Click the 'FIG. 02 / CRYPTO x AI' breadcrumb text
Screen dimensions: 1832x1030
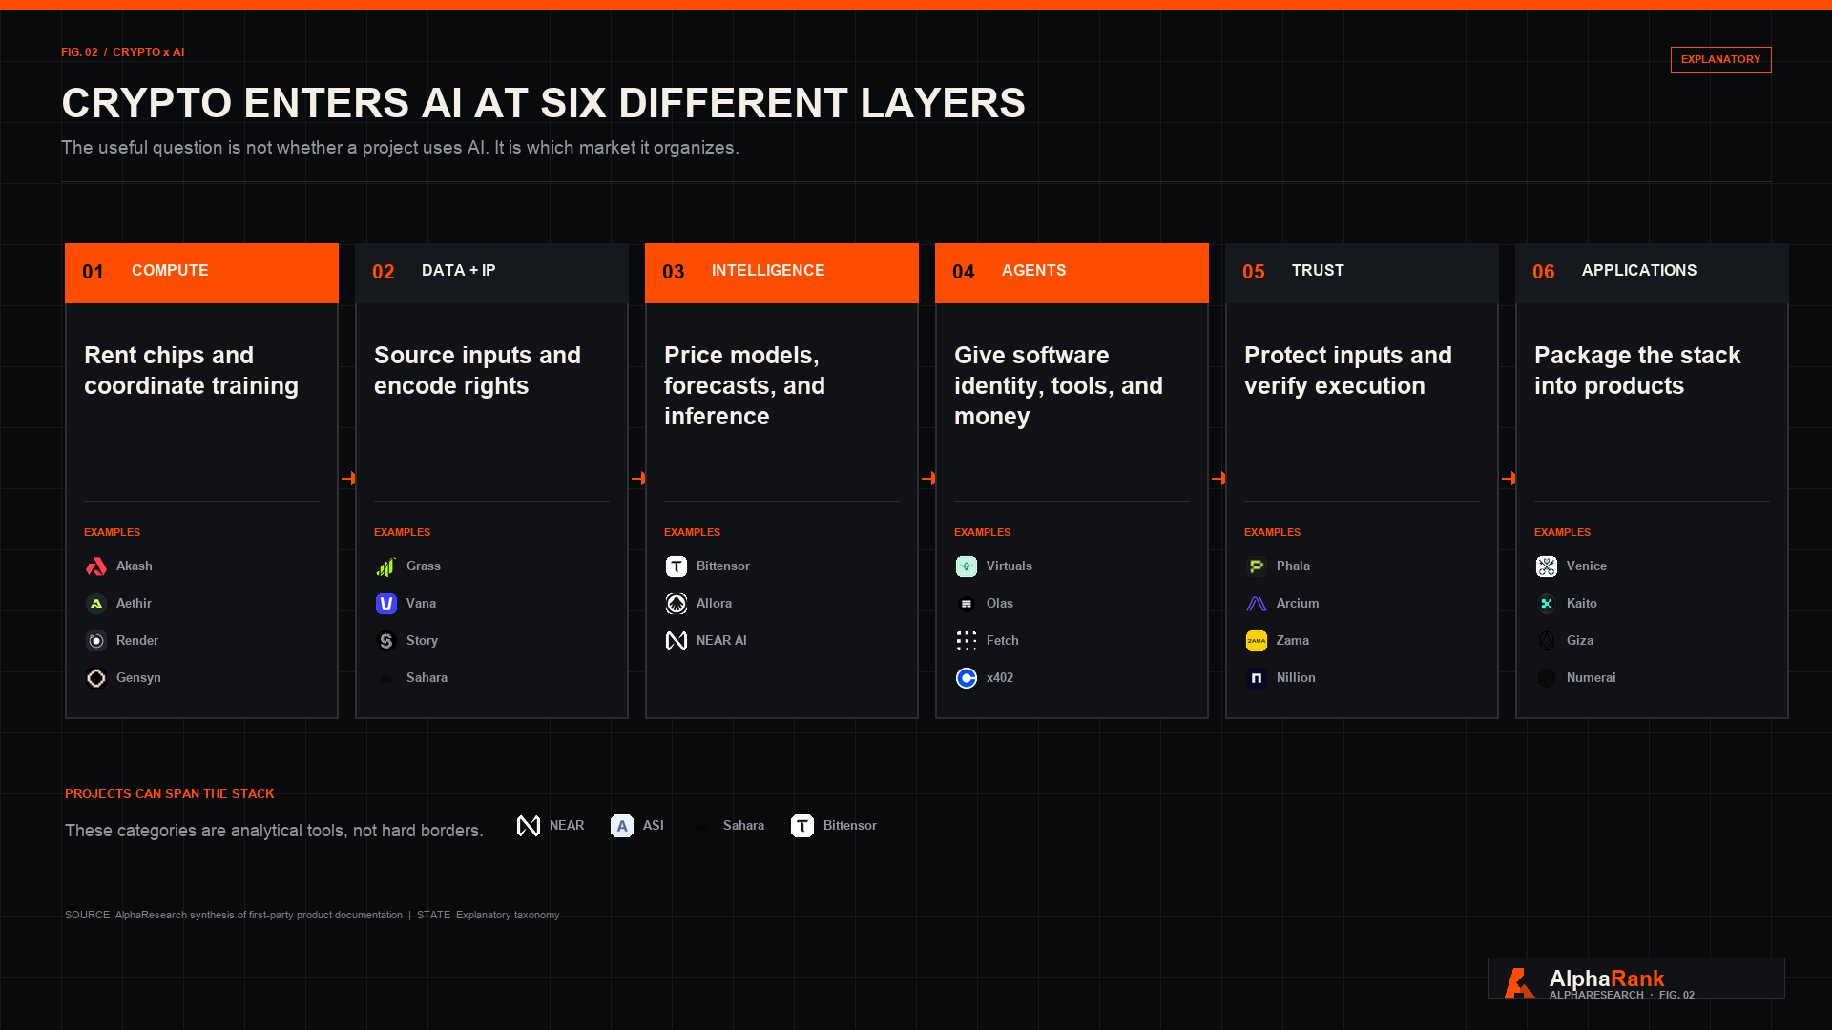click(x=123, y=52)
